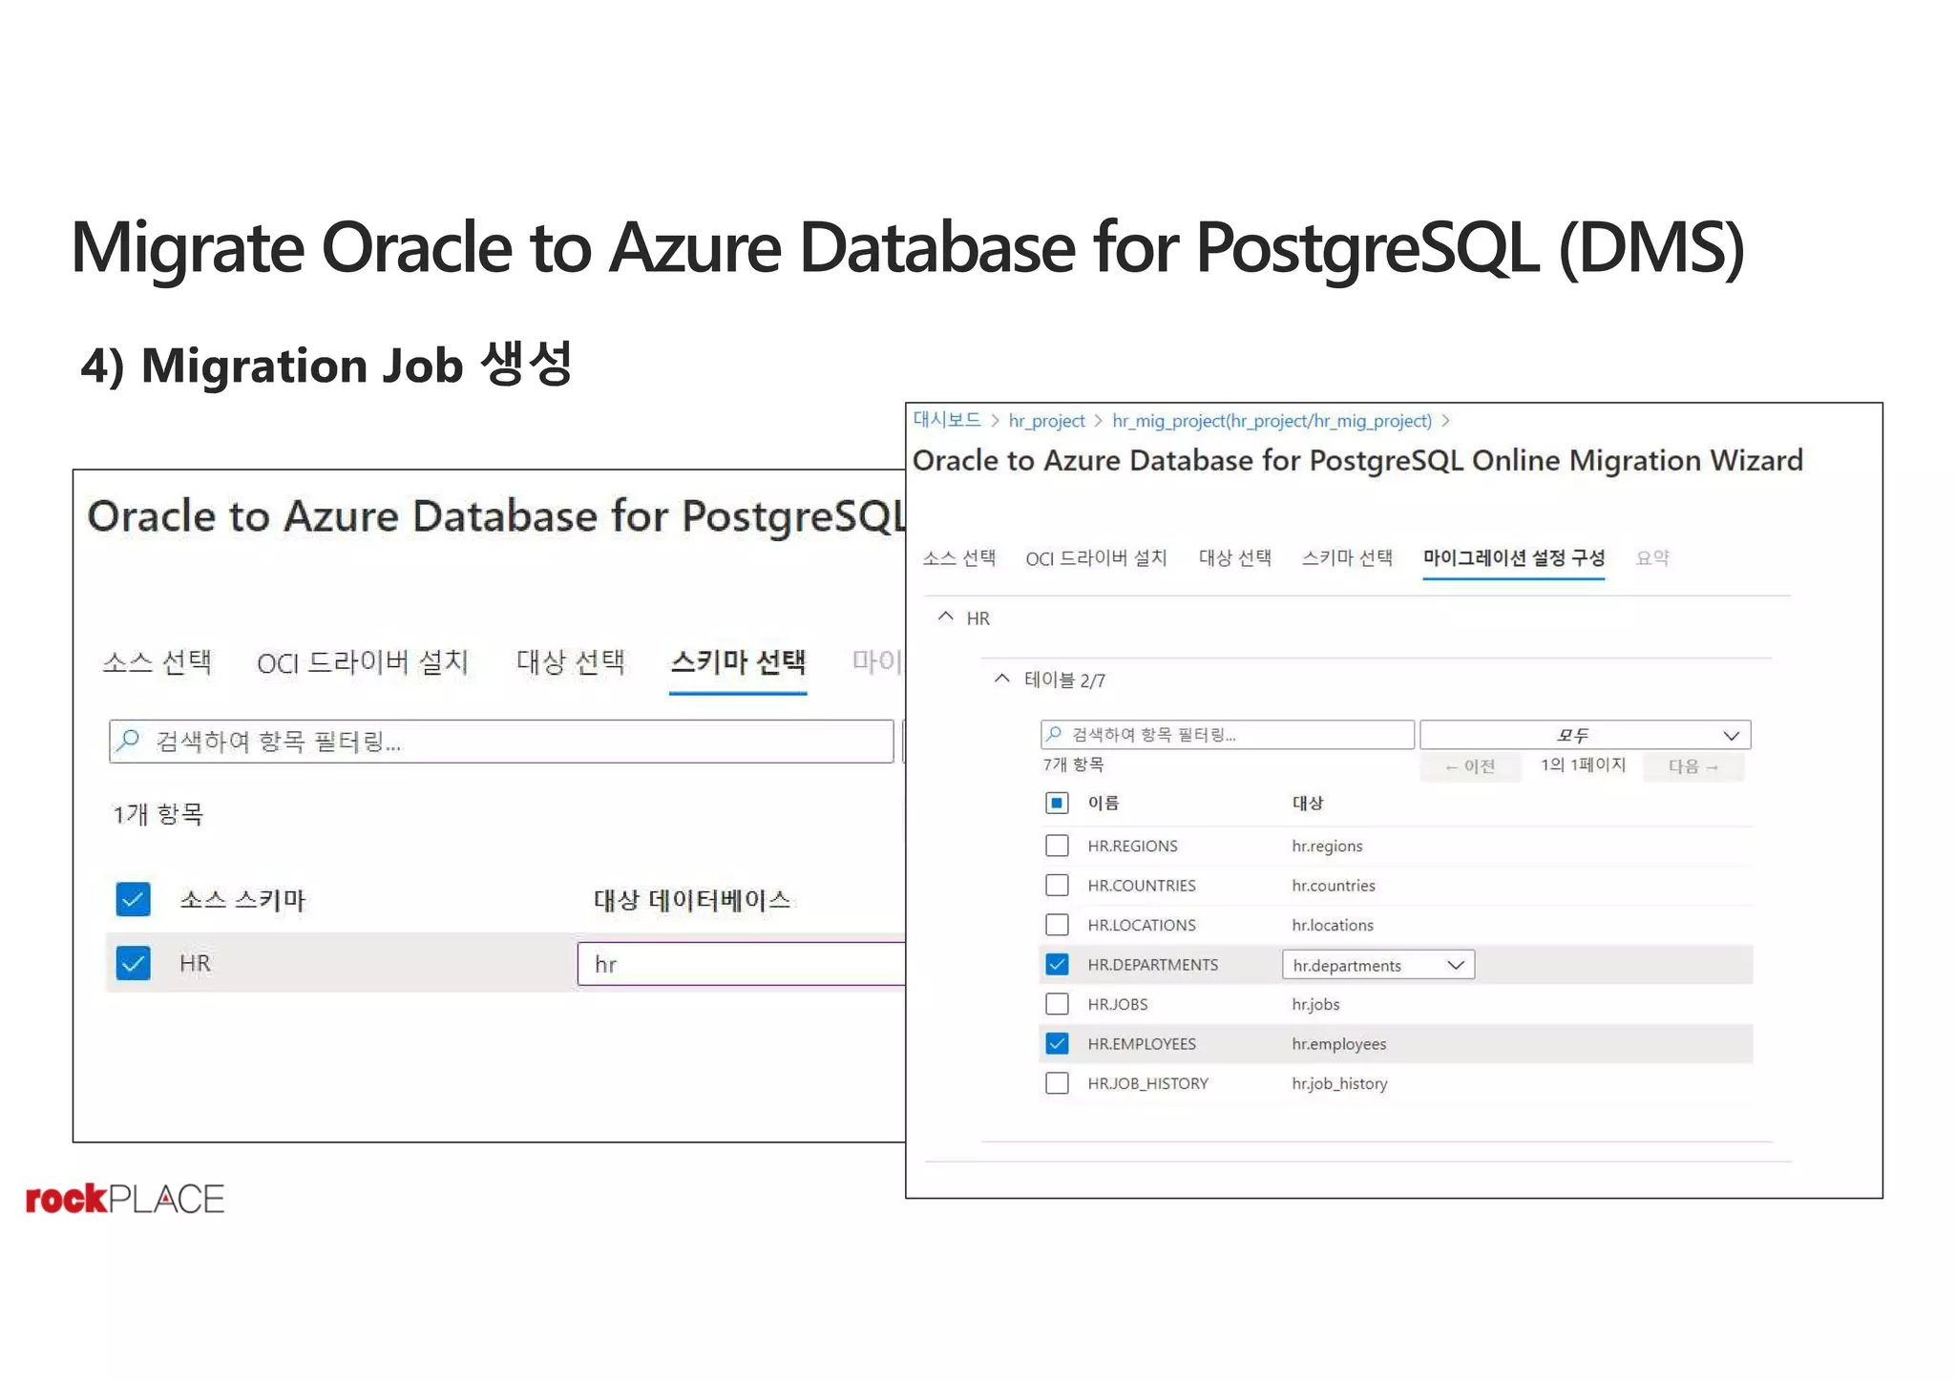Viewport: 1955px width, 1381px height.
Task: Open OCI 드라이버 설치 tab in left window
Action: pyautogui.click(x=363, y=661)
